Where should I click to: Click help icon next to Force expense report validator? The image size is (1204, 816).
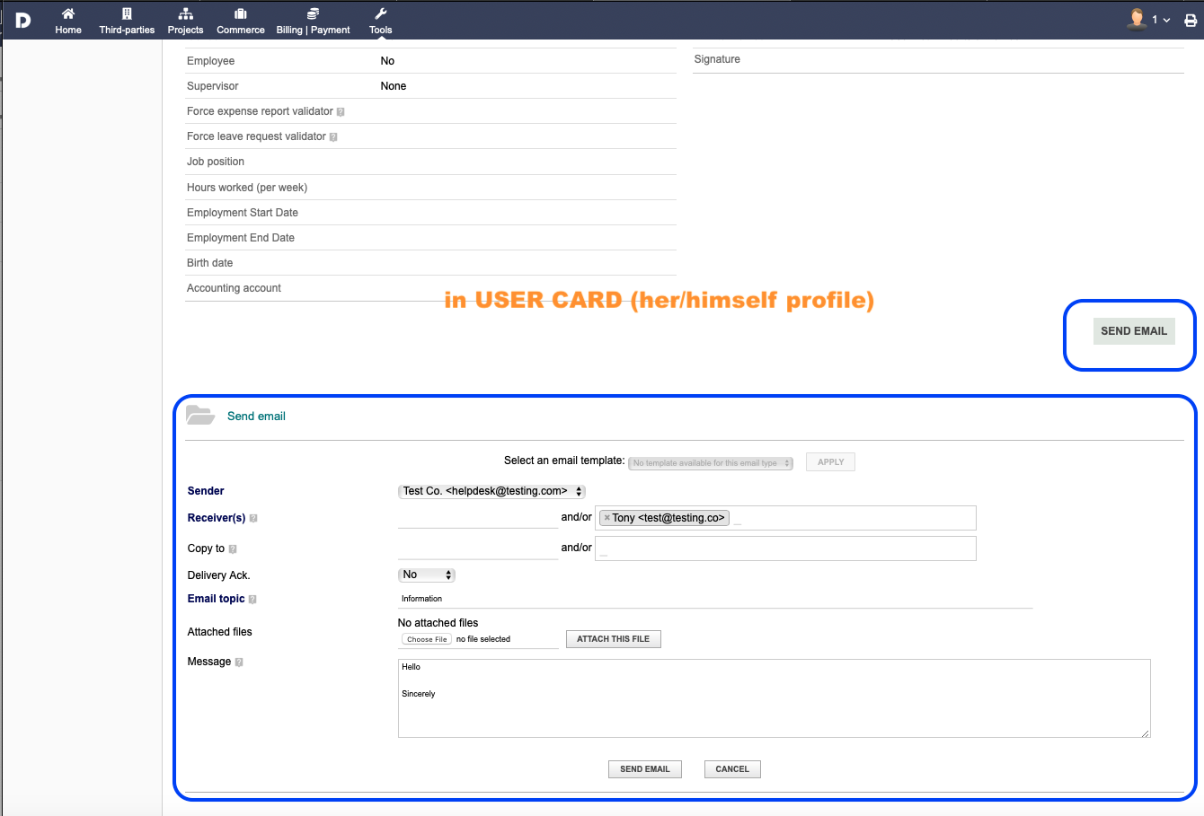pos(341,112)
